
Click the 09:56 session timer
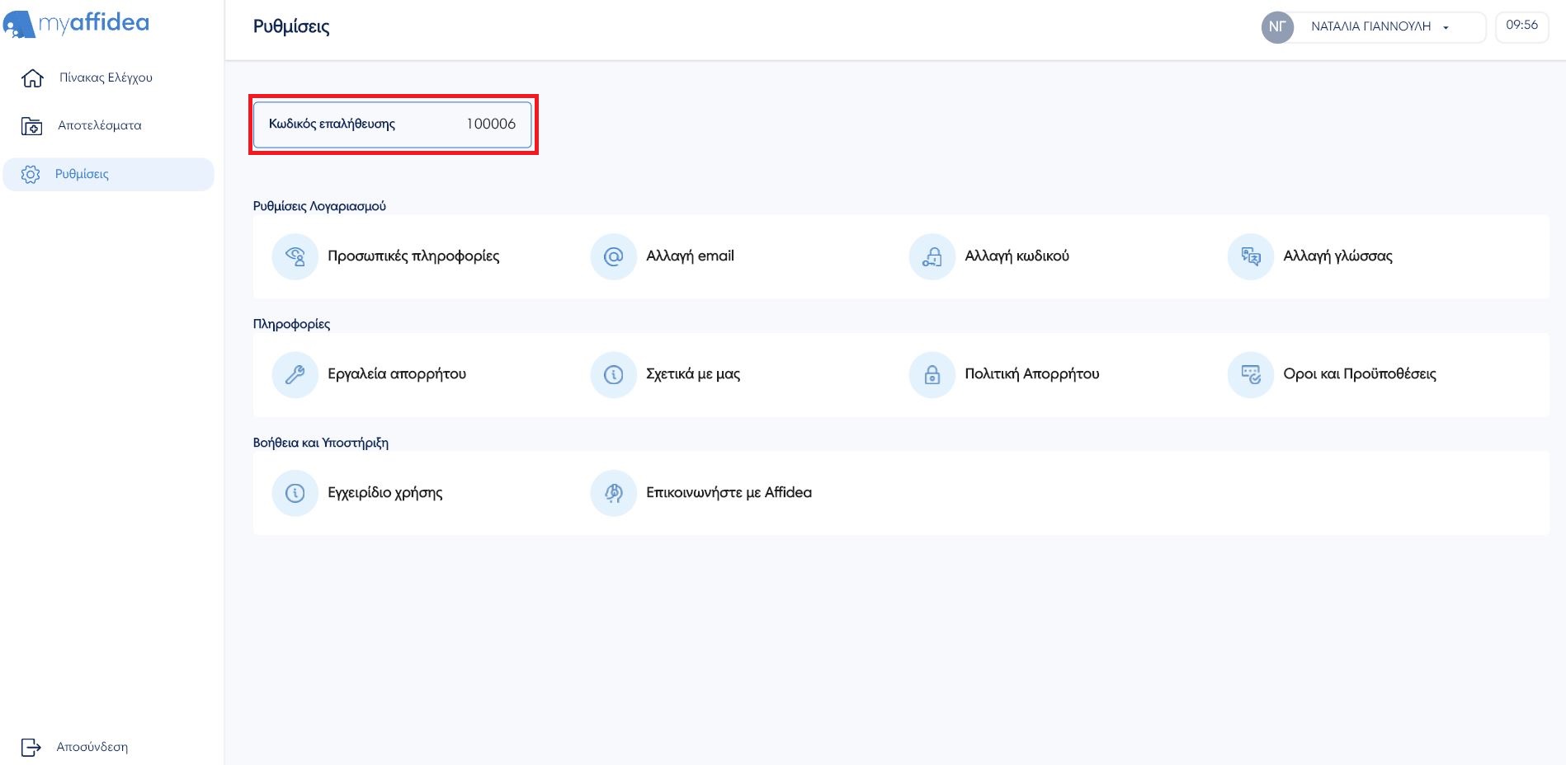[1521, 26]
